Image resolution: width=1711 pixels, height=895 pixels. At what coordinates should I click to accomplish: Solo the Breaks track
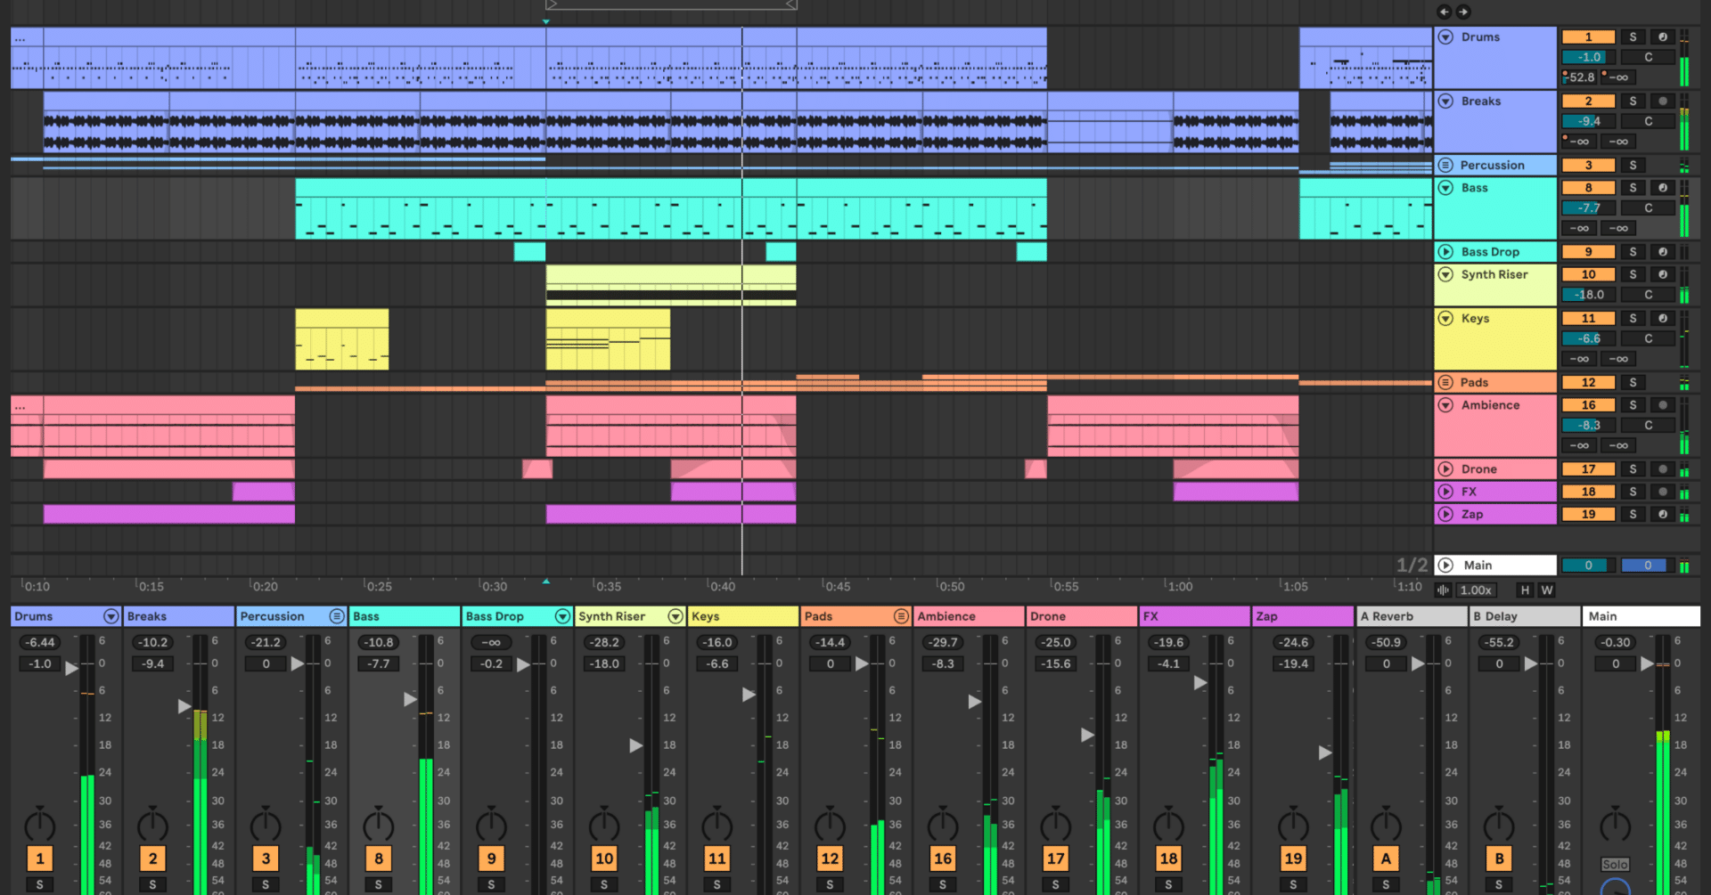1633,101
